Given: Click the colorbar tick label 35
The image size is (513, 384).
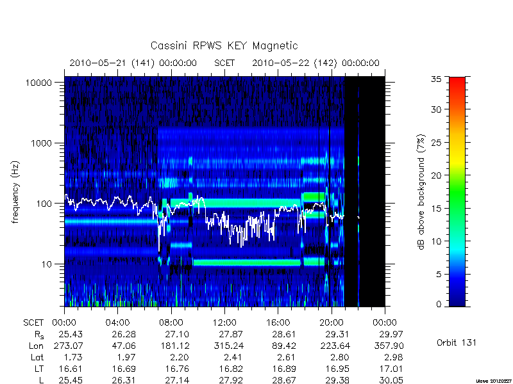Looking at the screenshot, I should click(x=436, y=79).
